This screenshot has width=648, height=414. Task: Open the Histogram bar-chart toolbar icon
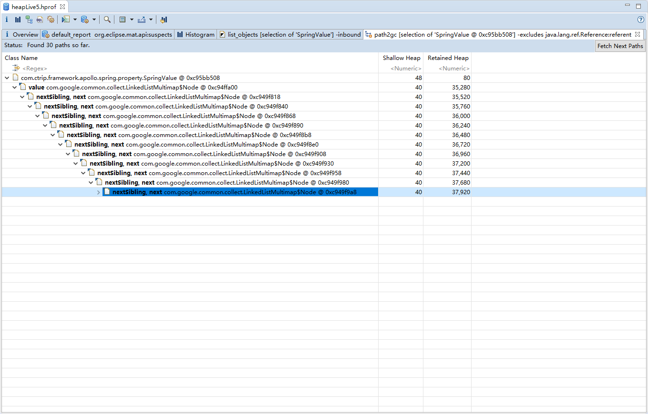(18, 20)
